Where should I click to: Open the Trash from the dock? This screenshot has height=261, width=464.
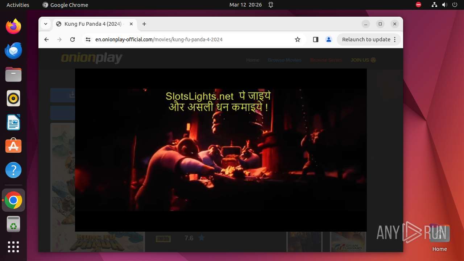click(x=13, y=224)
